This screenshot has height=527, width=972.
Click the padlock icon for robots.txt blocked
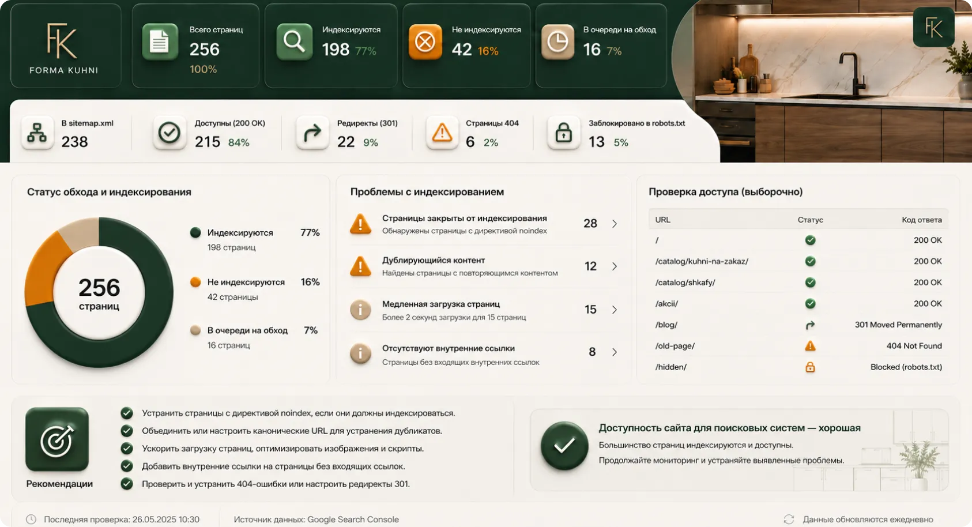[563, 133]
